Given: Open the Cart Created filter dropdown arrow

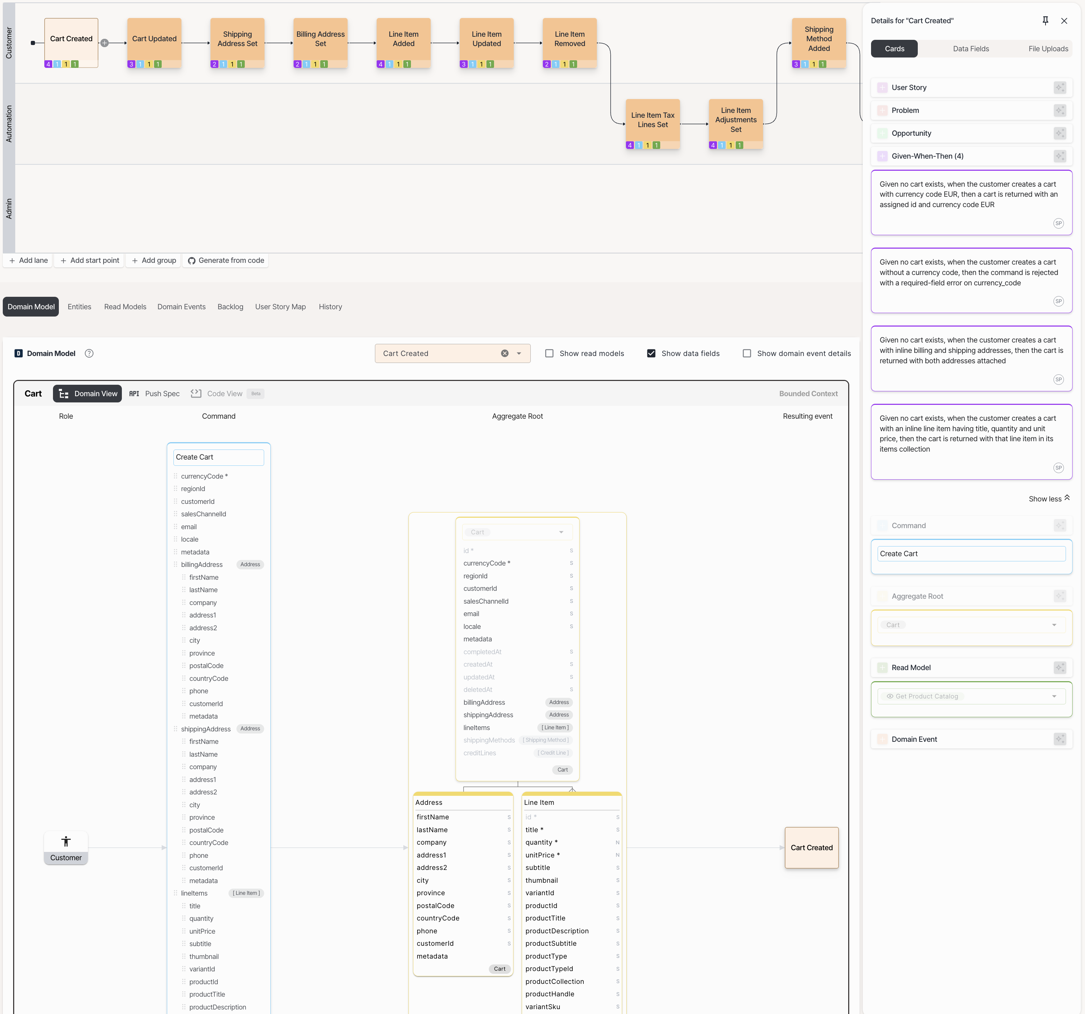Looking at the screenshot, I should pyautogui.click(x=519, y=353).
